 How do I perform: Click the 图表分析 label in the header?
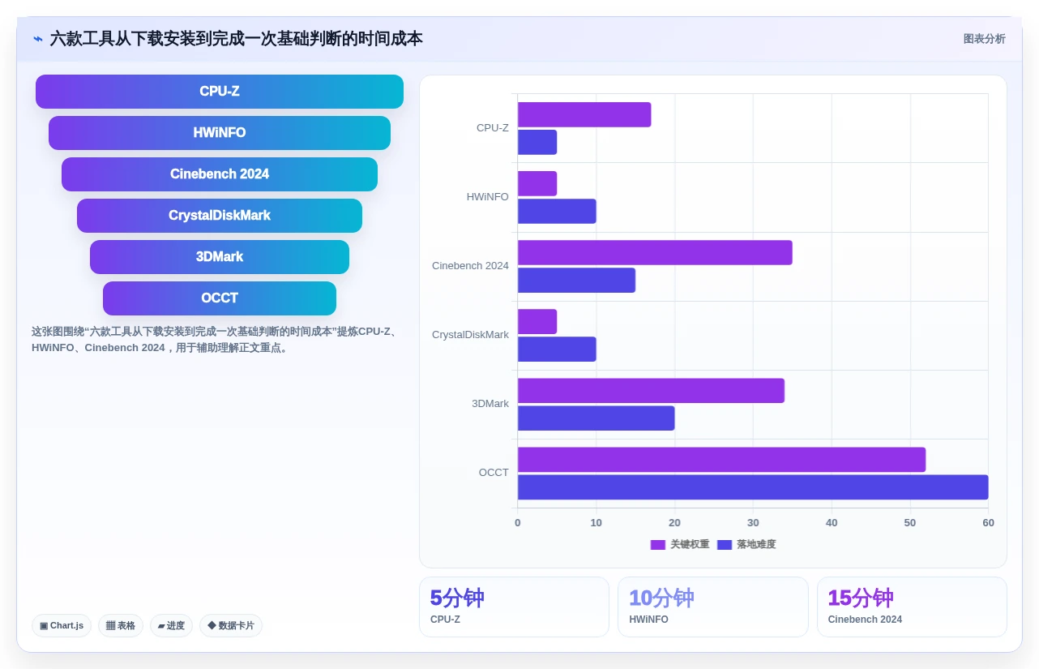(x=984, y=39)
